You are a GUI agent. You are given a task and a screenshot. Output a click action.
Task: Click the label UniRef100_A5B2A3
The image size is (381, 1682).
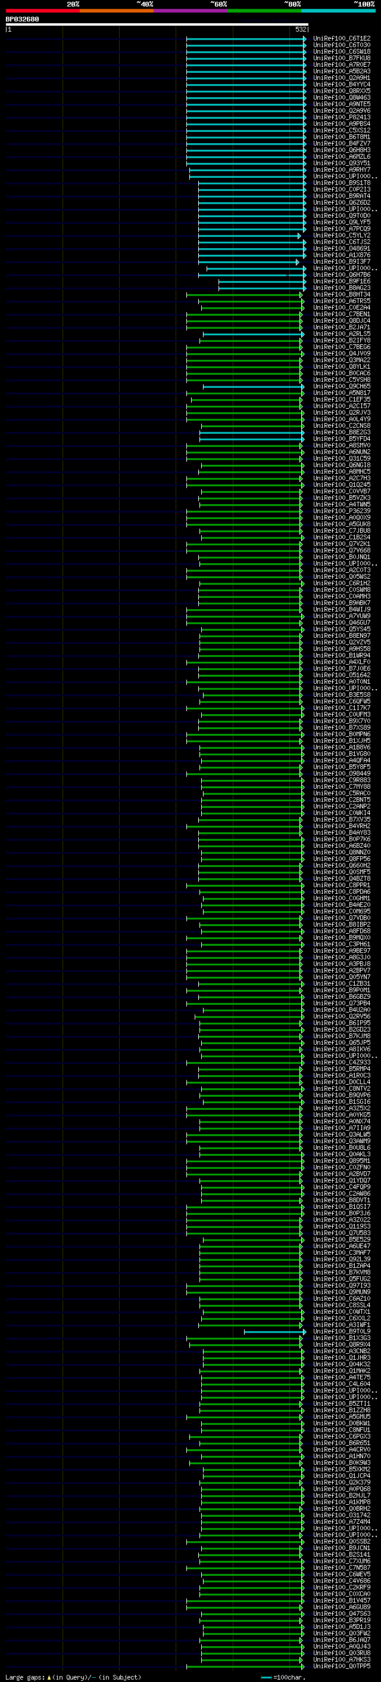point(341,71)
